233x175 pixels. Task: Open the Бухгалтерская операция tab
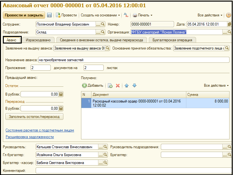point(173,40)
